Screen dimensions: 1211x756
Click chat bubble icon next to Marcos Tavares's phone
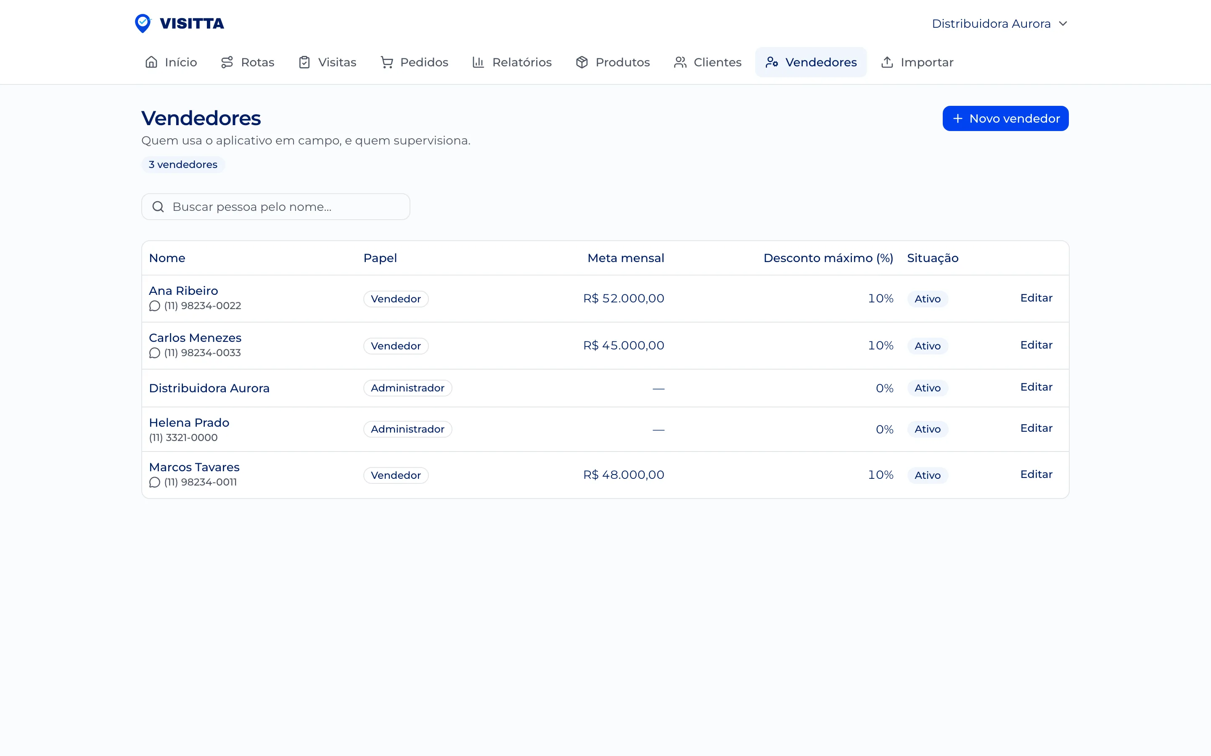[155, 483]
